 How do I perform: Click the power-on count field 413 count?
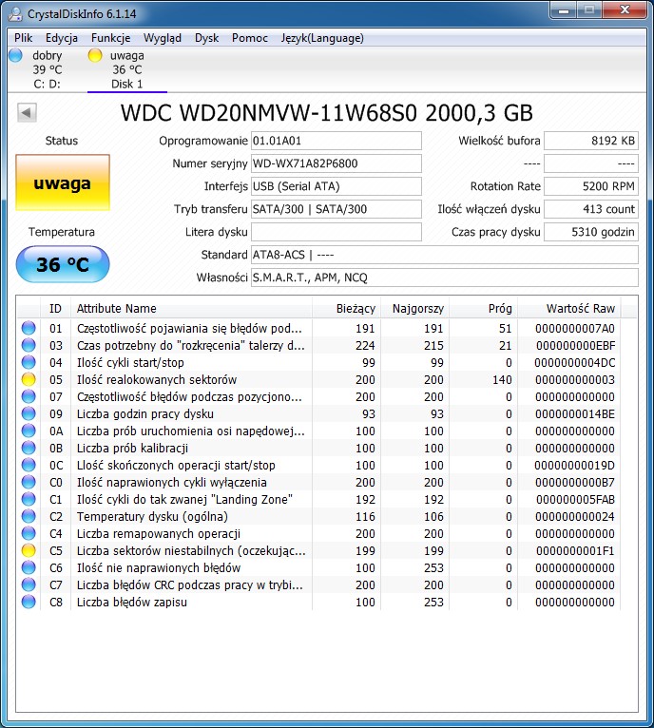coord(591,209)
